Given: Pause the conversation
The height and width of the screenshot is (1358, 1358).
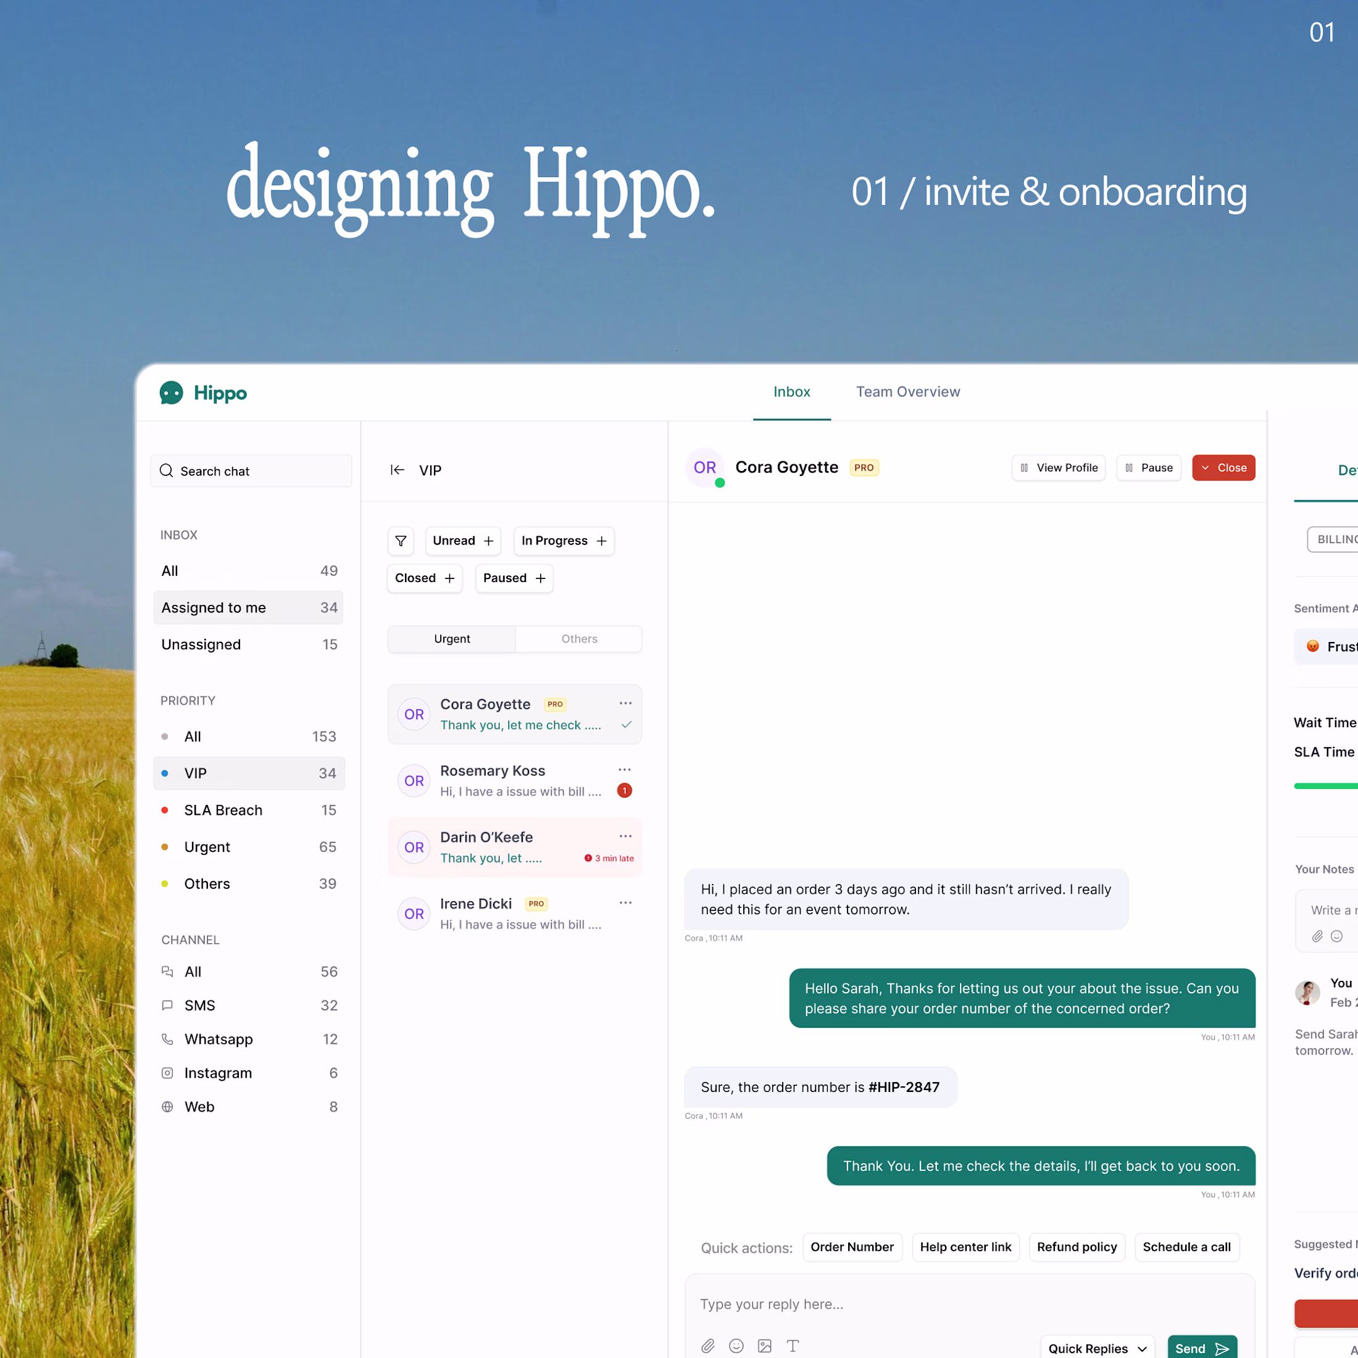Looking at the screenshot, I should [x=1148, y=467].
